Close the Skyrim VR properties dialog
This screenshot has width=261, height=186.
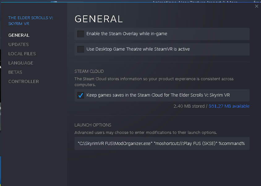(256, 6)
